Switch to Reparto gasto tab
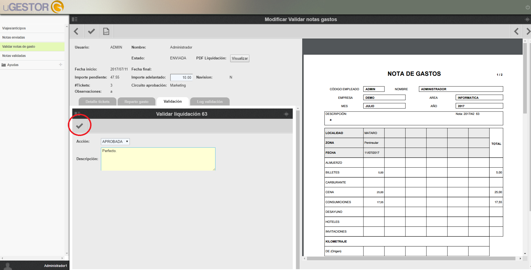 [137, 102]
